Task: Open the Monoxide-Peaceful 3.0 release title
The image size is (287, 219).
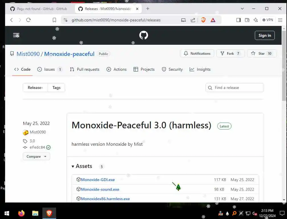Action: [141, 125]
